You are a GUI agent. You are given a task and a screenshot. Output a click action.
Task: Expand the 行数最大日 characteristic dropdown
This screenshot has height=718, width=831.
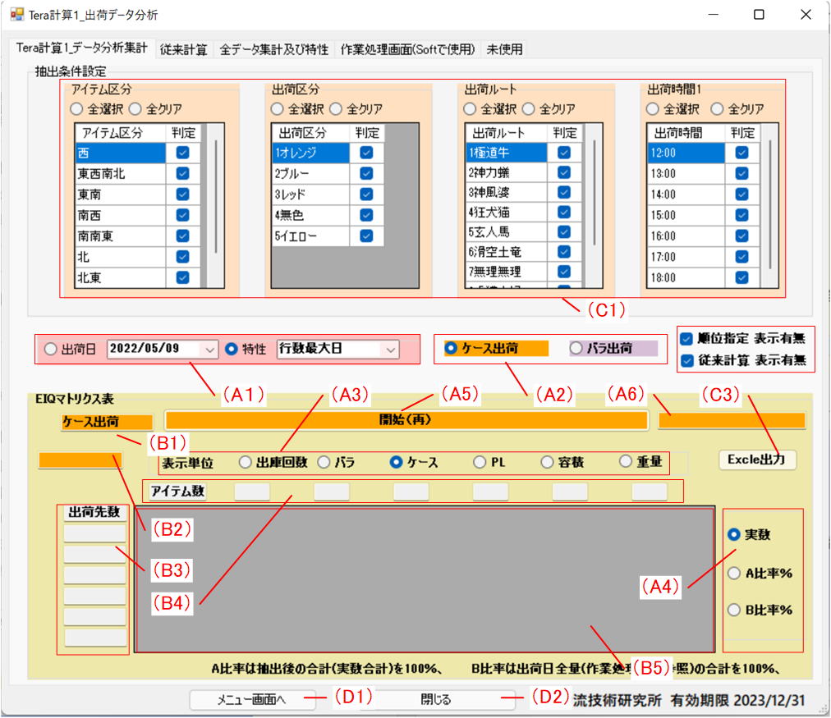tap(389, 349)
